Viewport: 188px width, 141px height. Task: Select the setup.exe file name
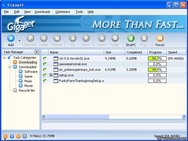pyautogui.click(x=66, y=75)
